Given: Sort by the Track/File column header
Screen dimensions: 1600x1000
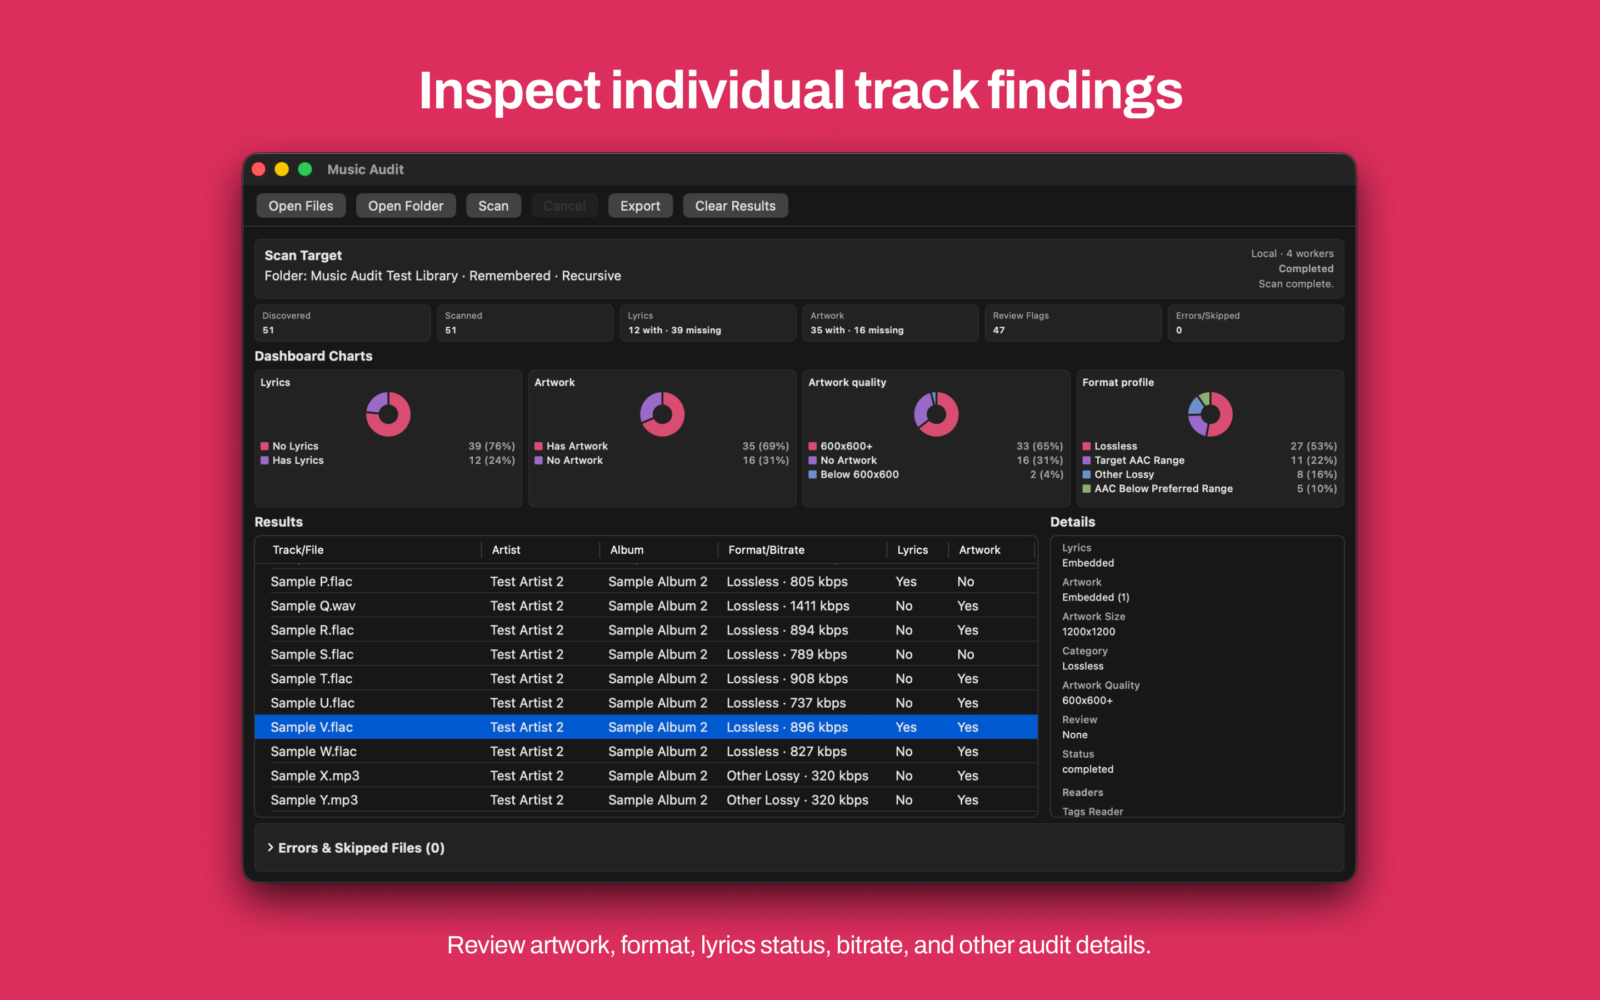Looking at the screenshot, I should pyautogui.click(x=368, y=549).
